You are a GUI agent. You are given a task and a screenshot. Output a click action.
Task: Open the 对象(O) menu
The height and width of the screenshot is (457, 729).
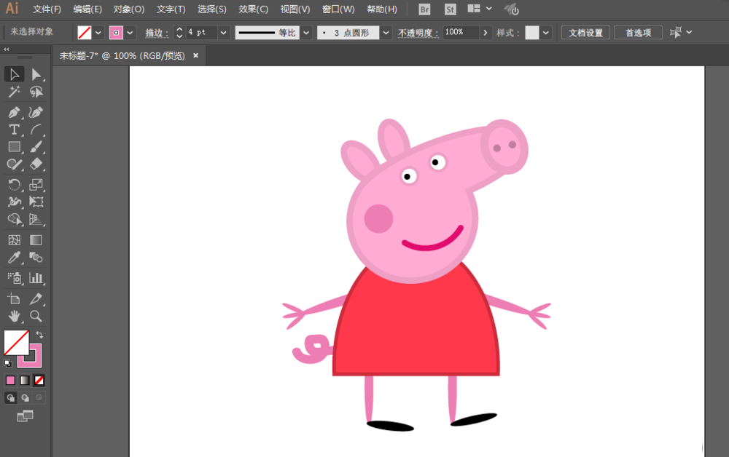(129, 9)
